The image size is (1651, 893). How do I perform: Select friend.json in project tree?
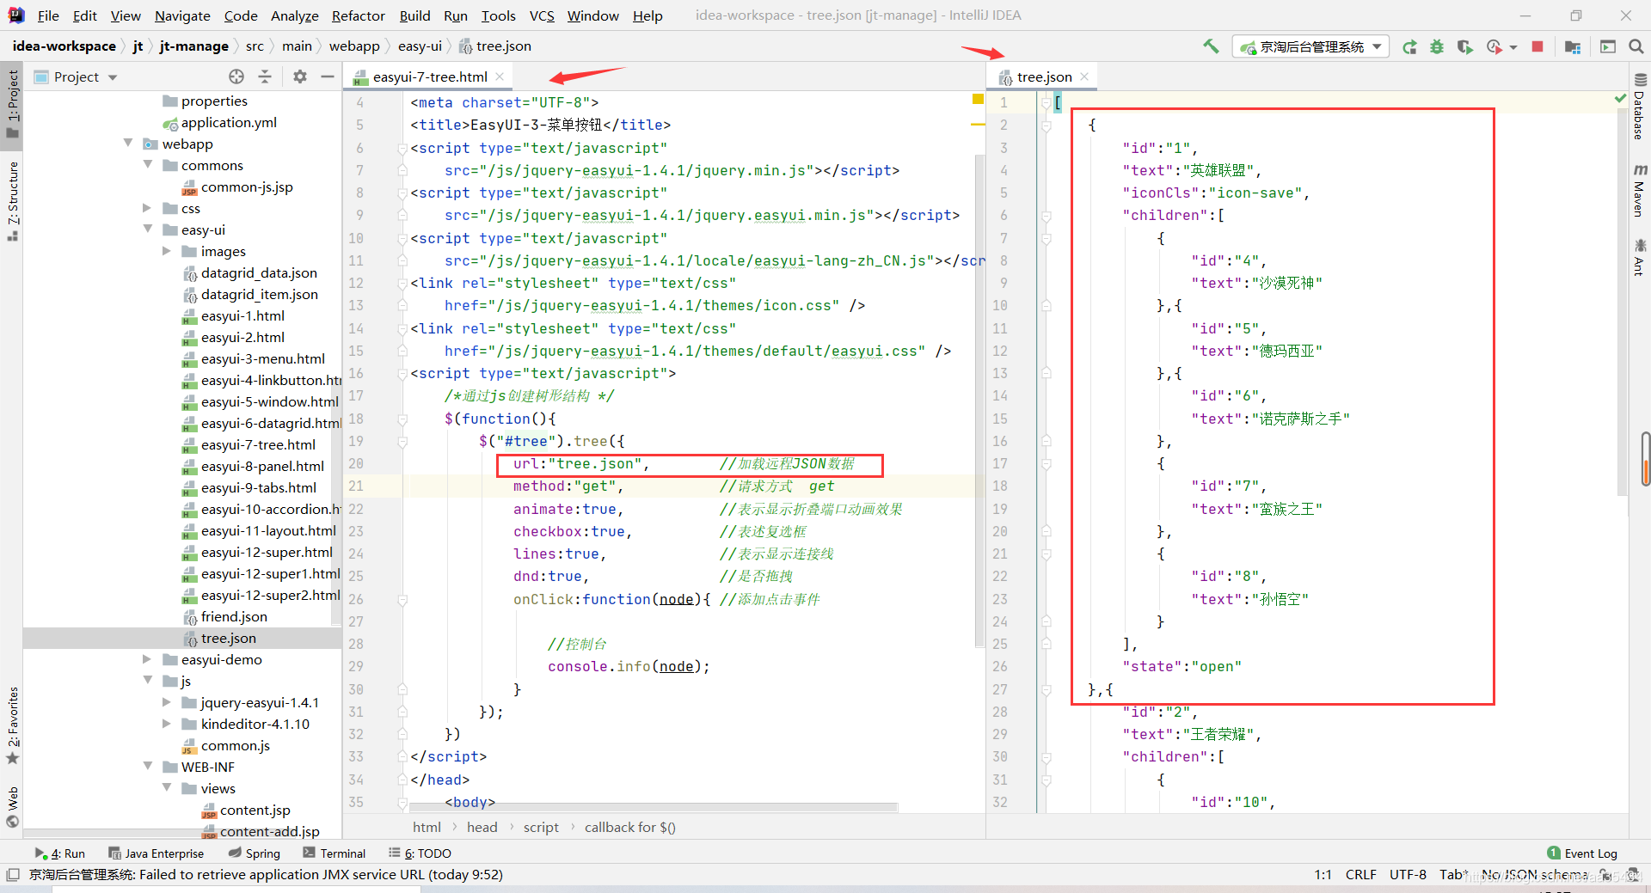(x=234, y=616)
